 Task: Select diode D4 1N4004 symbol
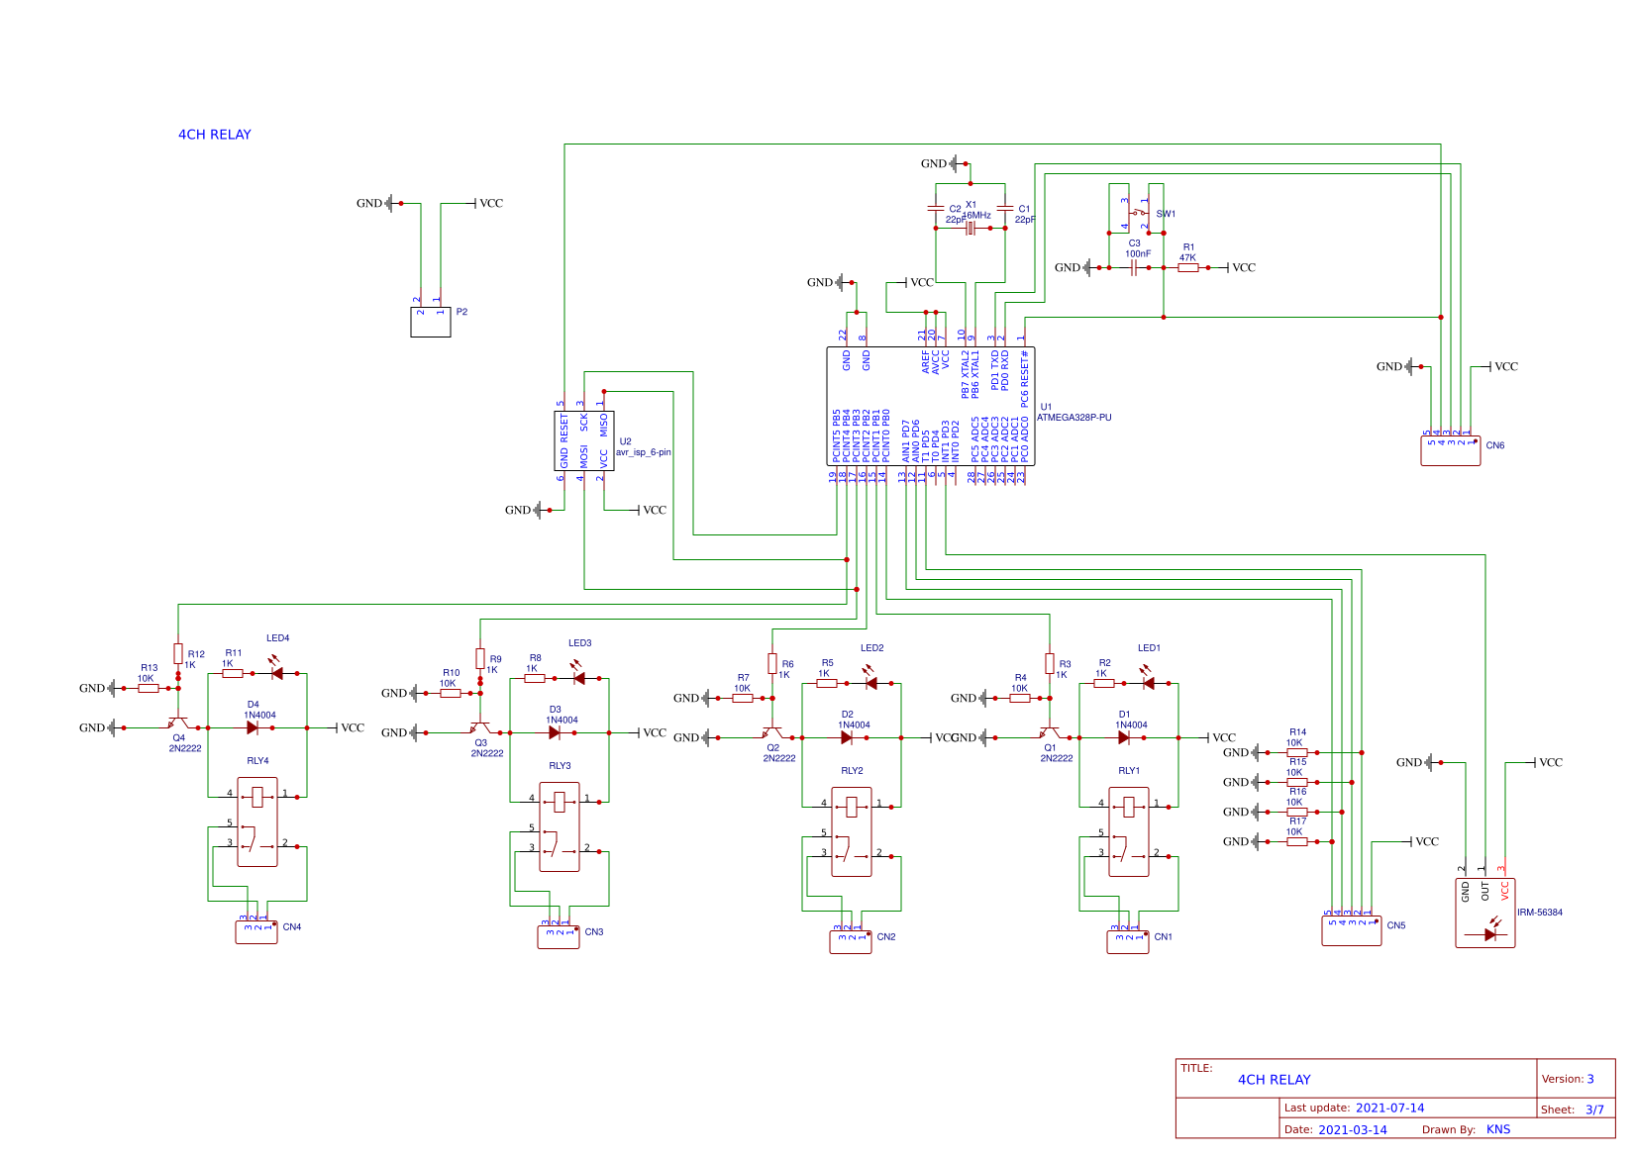pyautogui.click(x=253, y=727)
